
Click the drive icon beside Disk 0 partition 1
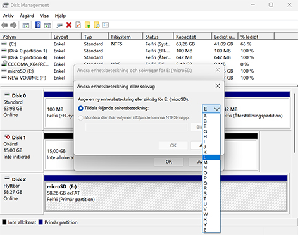(x=4, y=51)
